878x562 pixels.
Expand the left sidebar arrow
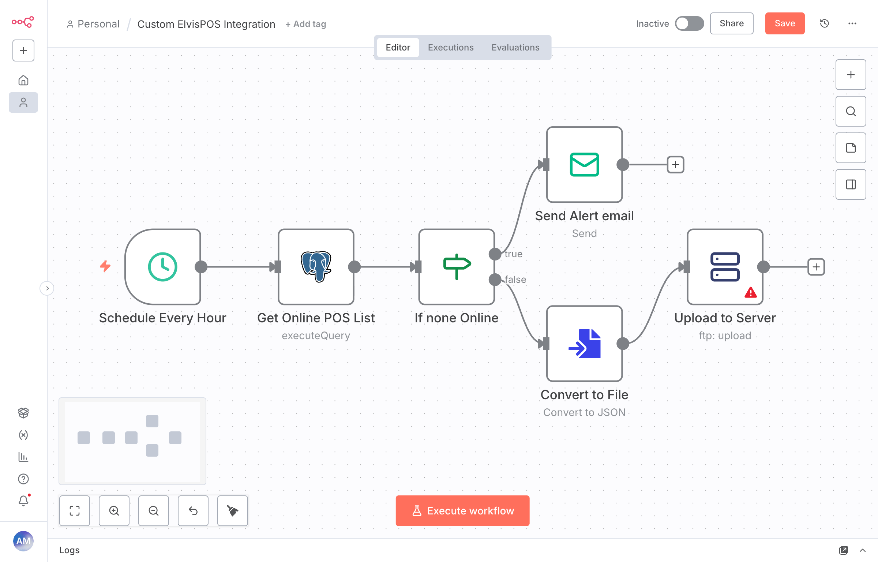(47, 288)
